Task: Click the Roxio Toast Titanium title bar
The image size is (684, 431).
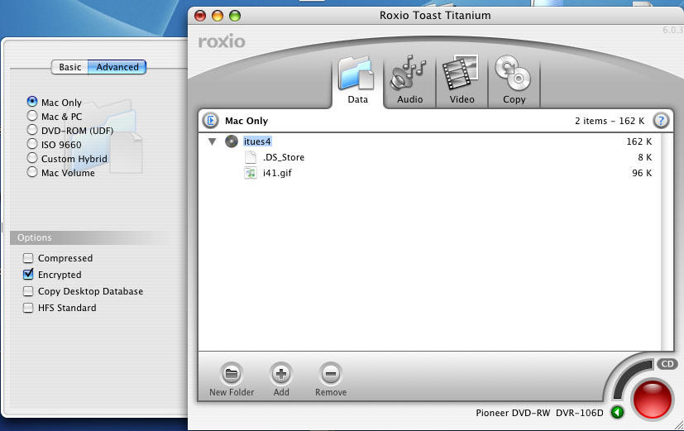Action: point(435,15)
